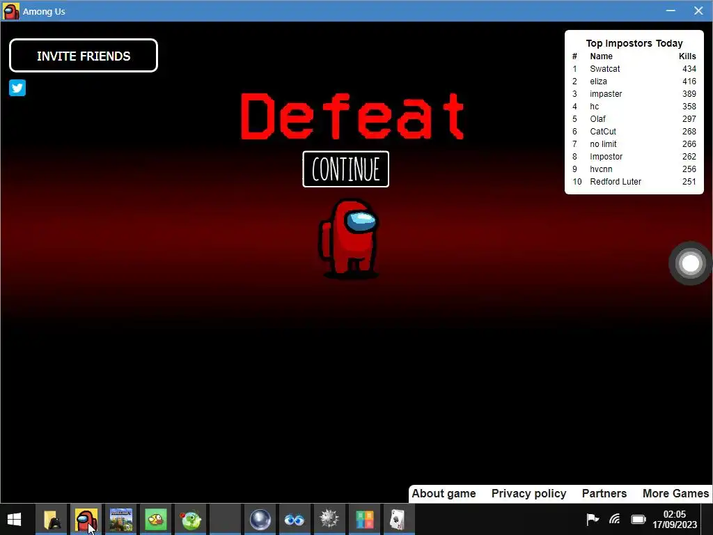Select hvcnn in the leaderboard
Image resolution: width=713 pixels, height=535 pixels.
(x=601, y=169)
